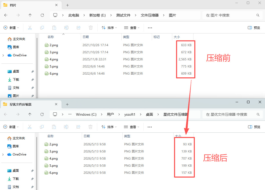Click Paste icon in 星优文件压缩器 window
Viewport: 265px width, 190px height.
pyautogui.click(x=54, y=127)
